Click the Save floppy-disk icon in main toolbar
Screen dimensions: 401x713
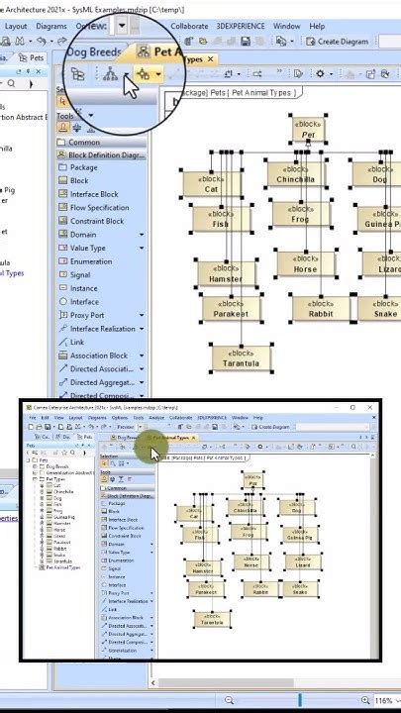click(246, 42)
